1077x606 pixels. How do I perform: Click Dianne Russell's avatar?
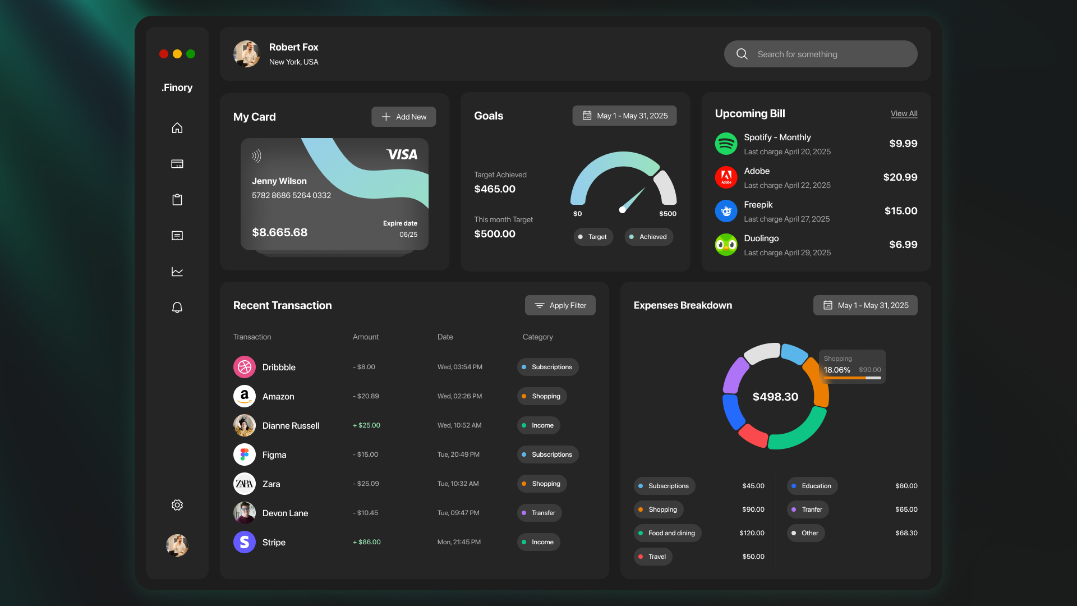tap(245, 425)
